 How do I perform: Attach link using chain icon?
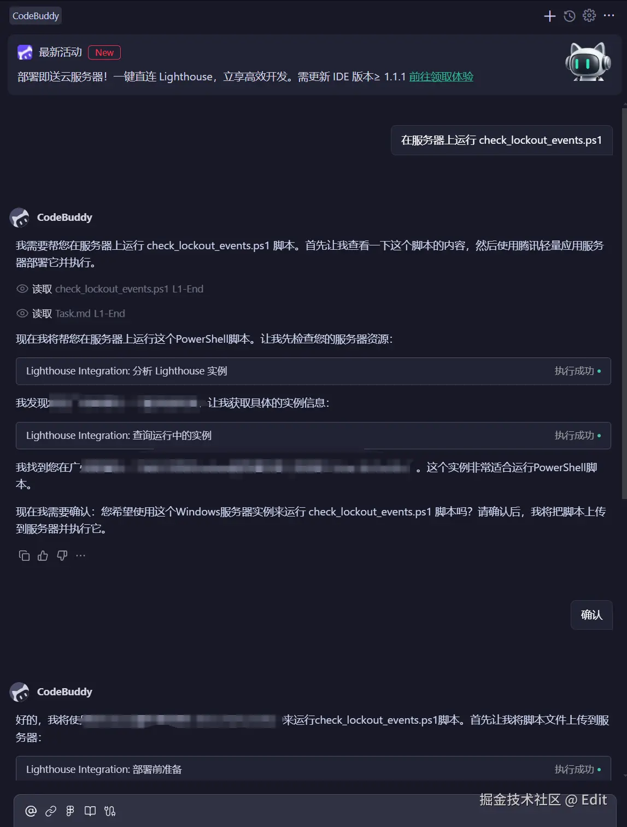tap(51, 811)
